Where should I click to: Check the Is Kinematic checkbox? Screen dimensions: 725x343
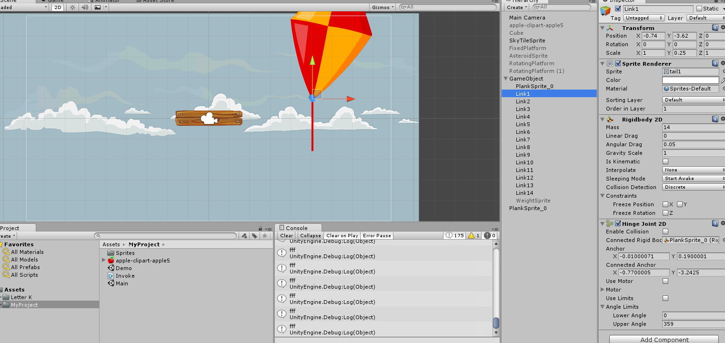[665, 161]
